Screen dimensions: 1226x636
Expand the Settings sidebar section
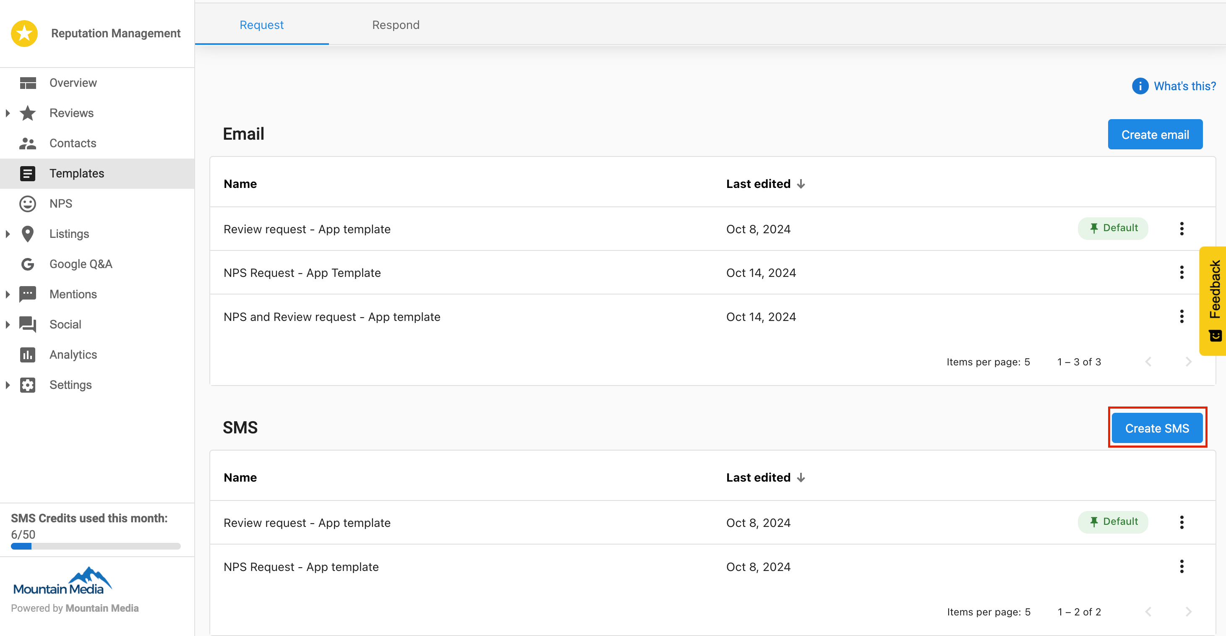(8, 385)
